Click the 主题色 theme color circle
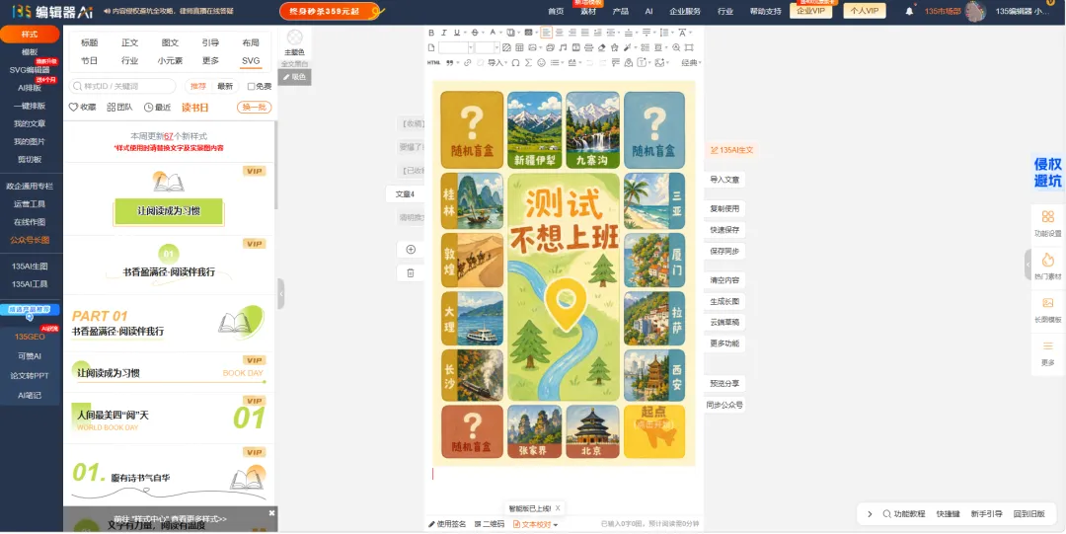This screenshot has height=534, width=1066. click(294, 38)
